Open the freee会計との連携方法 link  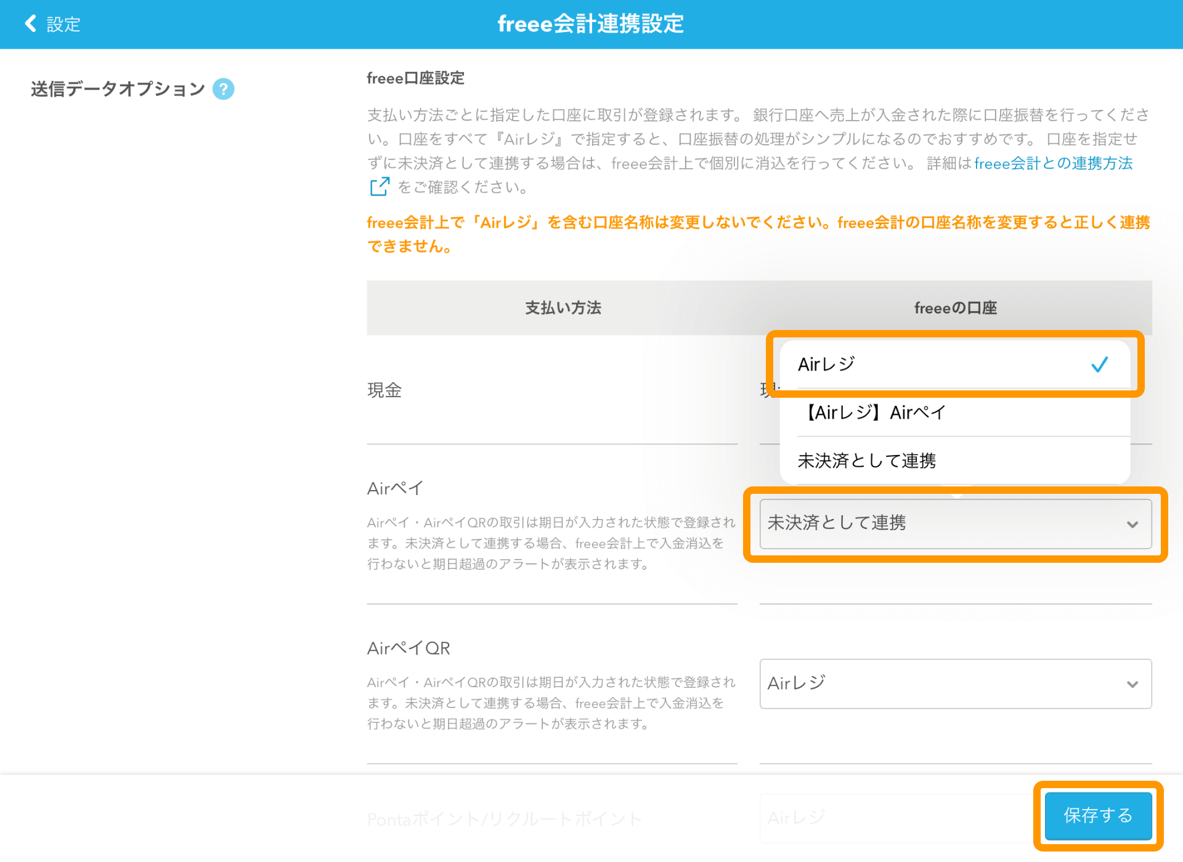pos(1053,163)
